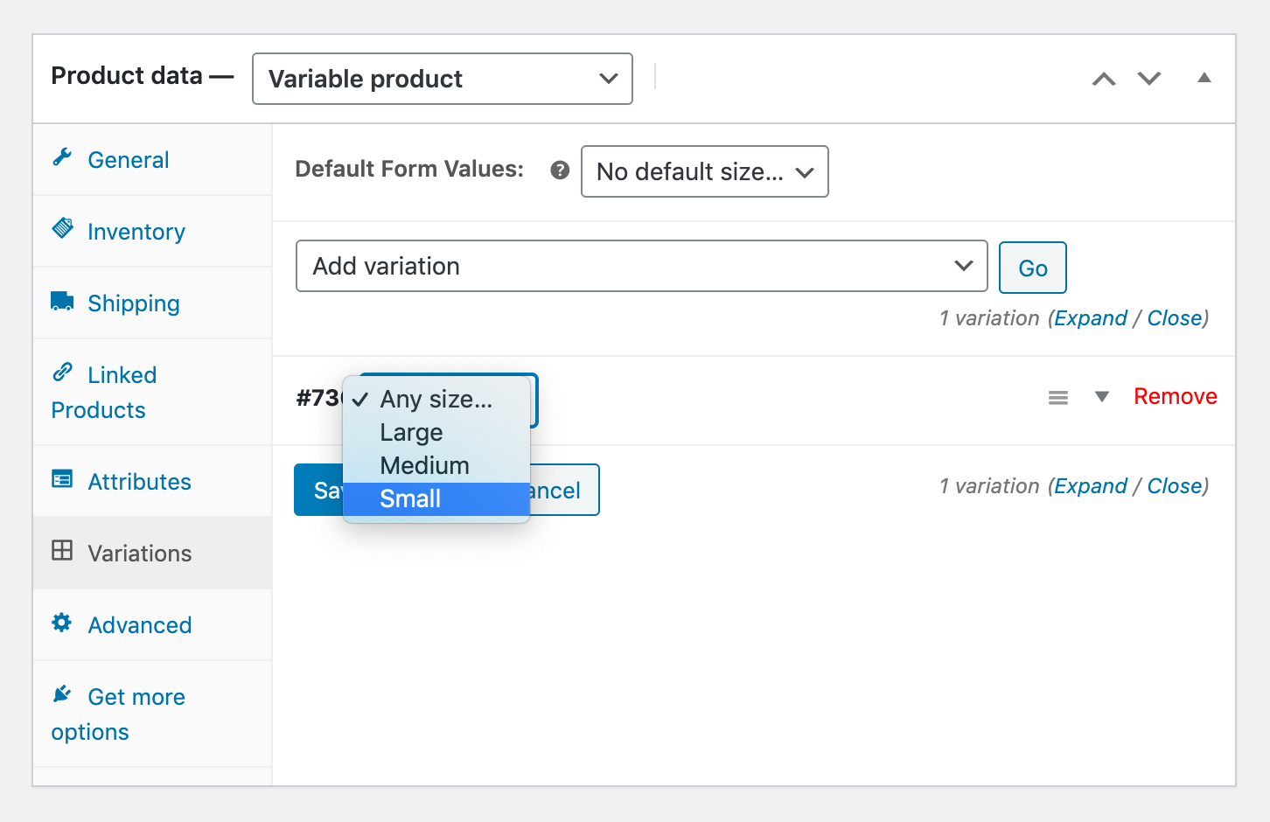The width and height of the screenshot is (1270, 822).
Task: Expand the variation row triangle toggle
Action: tap(1102, 397)
